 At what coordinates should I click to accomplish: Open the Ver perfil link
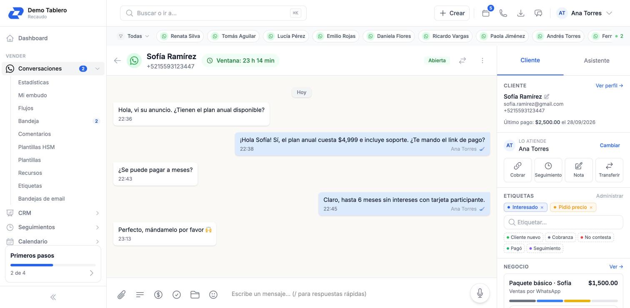click(609, 86)
